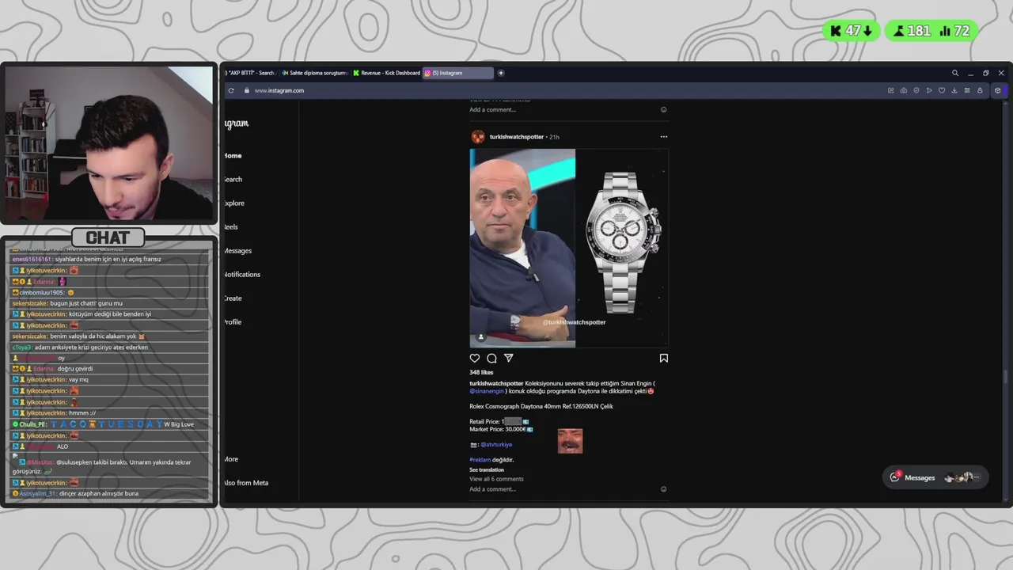The height and width of the screenshot is (570, 1013).
Task: Switch to the "AKP BİTTİ" Search tab
Action: [249, 73]
